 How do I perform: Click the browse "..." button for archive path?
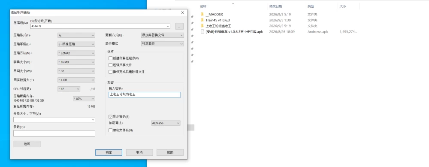click(179, 26)
